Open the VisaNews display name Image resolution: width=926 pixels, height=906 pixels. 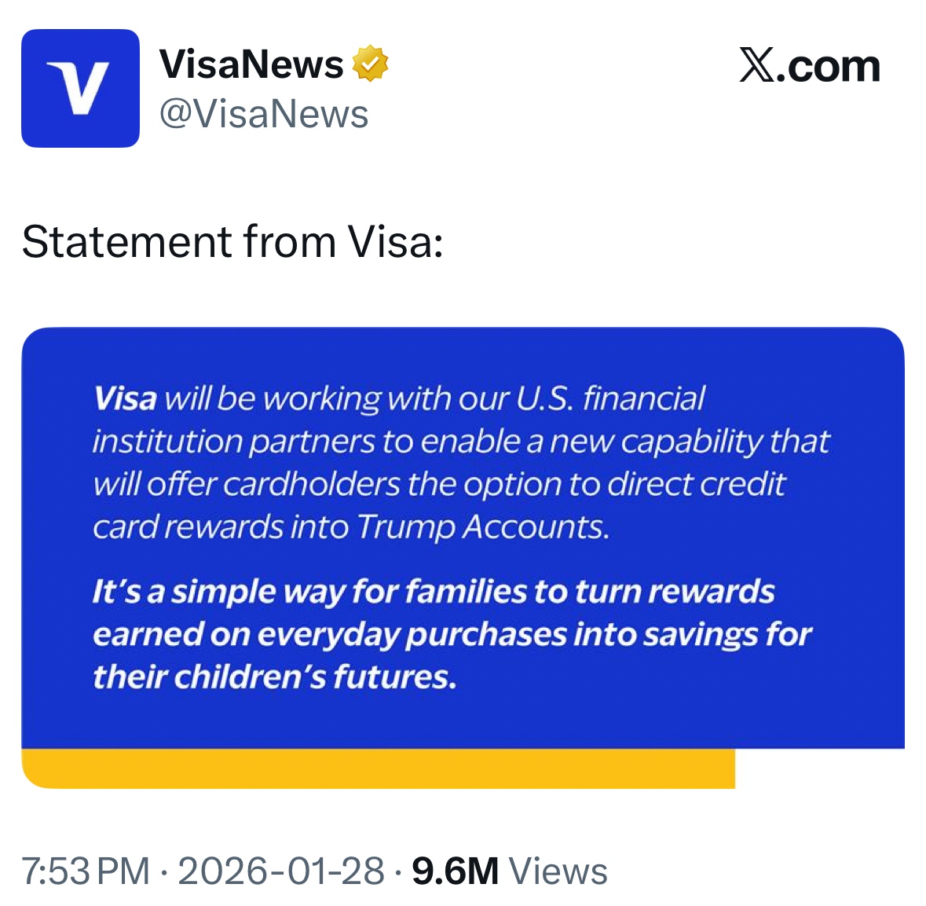pos(251,64)
